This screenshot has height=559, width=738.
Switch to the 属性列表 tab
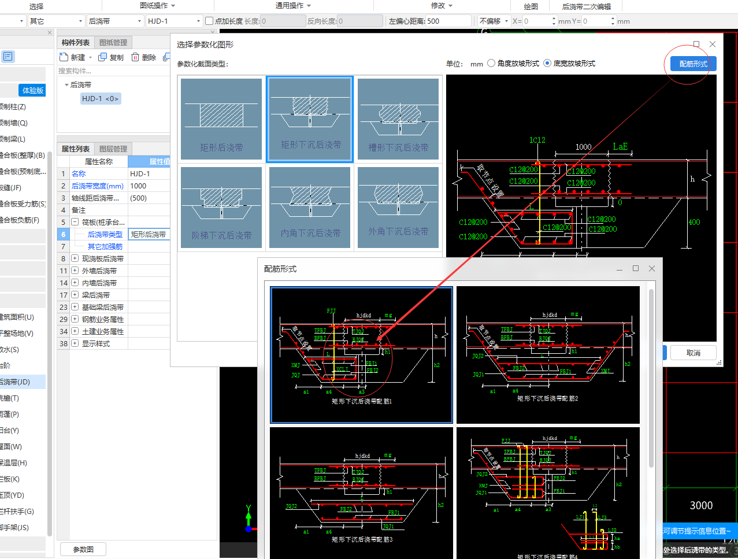(x=76, y=149)
